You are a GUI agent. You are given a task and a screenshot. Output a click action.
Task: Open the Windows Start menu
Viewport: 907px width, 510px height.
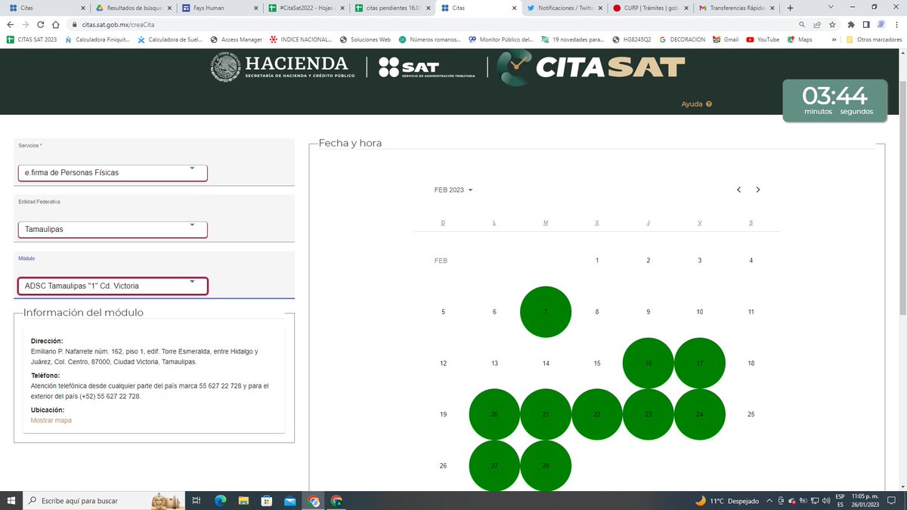point(11,500)
